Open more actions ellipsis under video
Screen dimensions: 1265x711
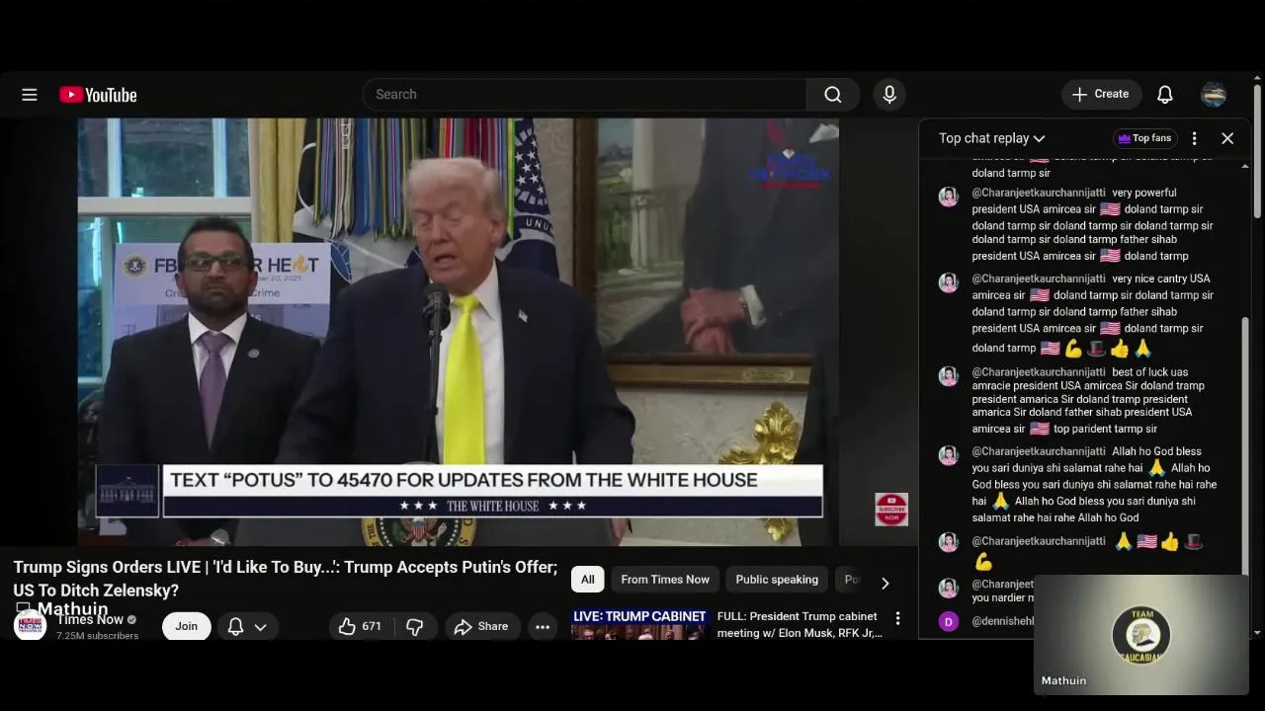[543, 626]
